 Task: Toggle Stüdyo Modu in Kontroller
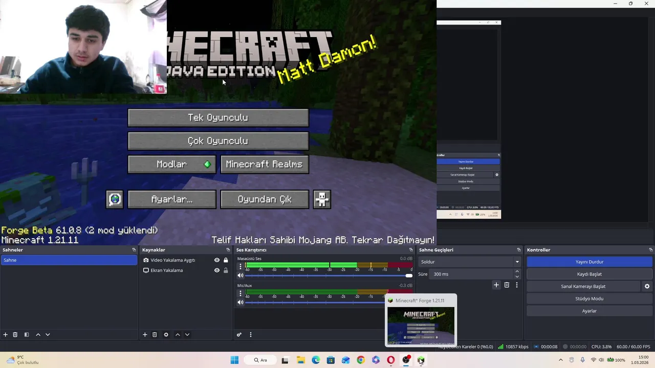(589, 298)
